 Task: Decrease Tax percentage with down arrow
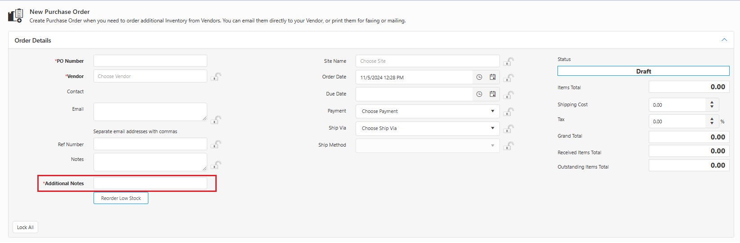click(712, 123)
